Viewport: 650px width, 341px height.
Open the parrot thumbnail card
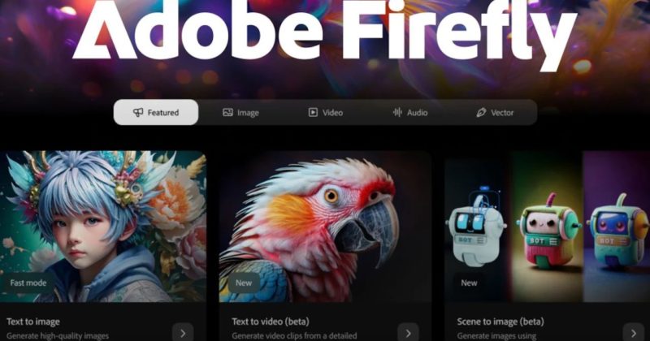point(325,227)
